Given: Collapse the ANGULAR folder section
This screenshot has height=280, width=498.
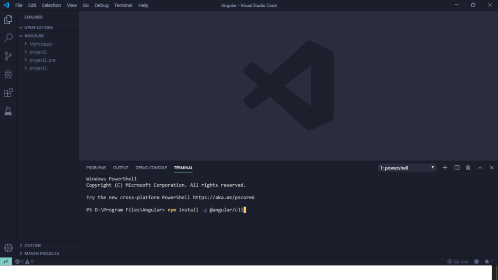Looking at the screenshot, I should point(48,35).
